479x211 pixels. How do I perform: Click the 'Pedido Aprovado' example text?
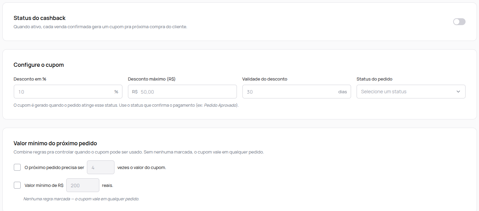pyautogui.click(x=220, y=105)
